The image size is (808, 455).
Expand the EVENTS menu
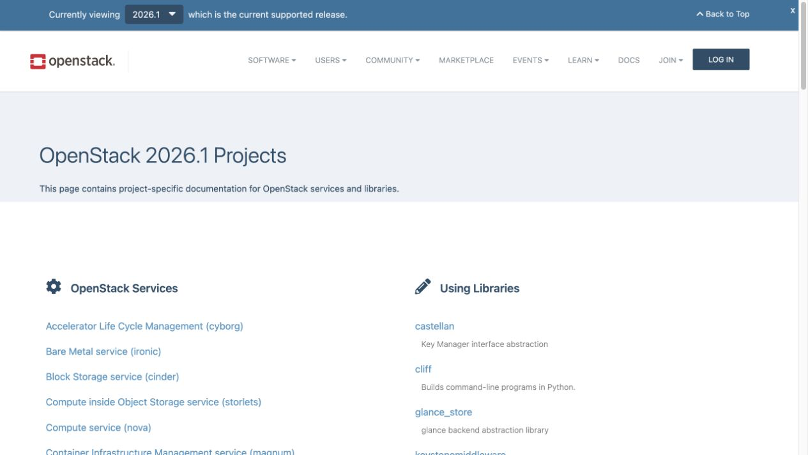(531, 60)
